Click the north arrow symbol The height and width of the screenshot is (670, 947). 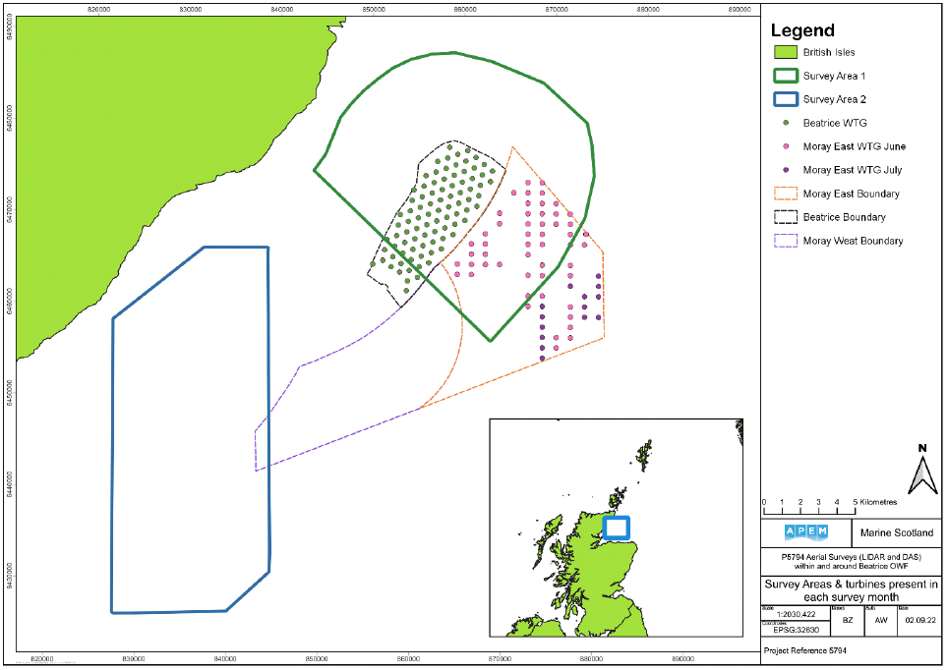pos(922,470)
